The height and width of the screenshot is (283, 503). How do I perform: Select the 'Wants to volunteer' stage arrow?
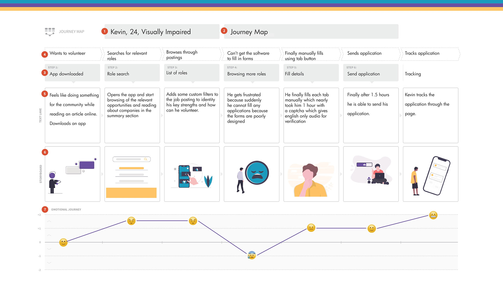[x=72, y=53]
